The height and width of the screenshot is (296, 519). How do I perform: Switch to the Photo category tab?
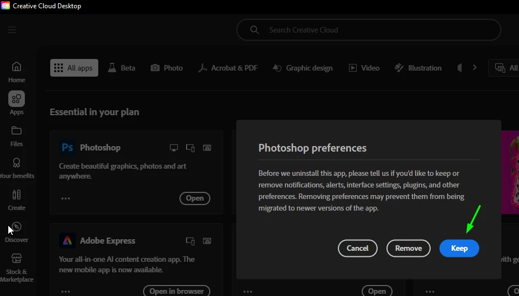point(167,68)
